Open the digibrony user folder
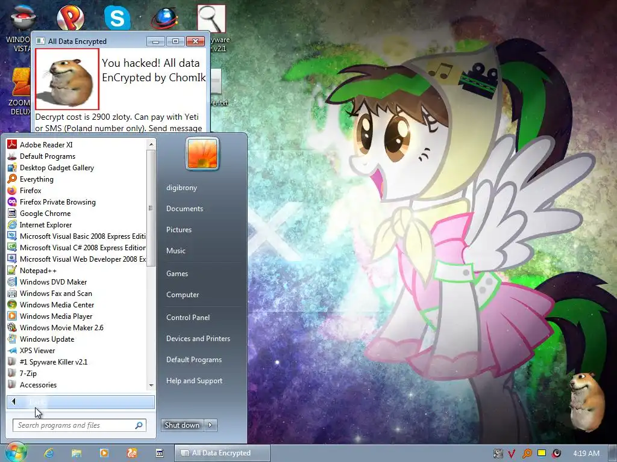The width and height of the screenshot is (617, 462). (x=181, y=188)
